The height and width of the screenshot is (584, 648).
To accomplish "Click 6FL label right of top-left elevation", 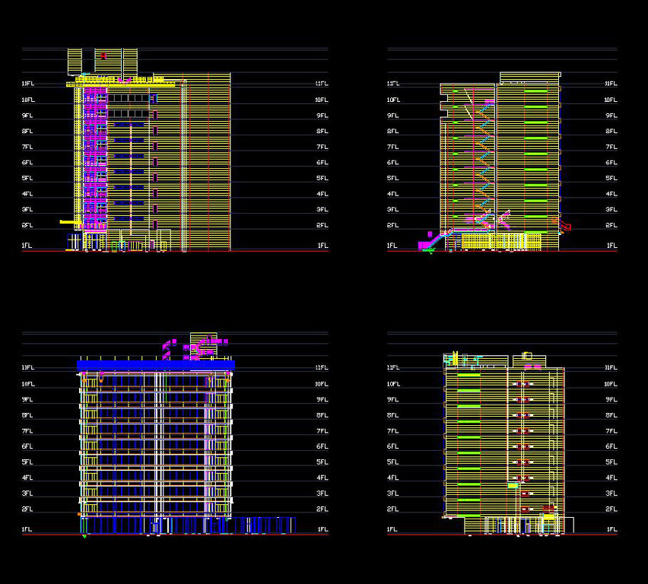I will 322,163.
